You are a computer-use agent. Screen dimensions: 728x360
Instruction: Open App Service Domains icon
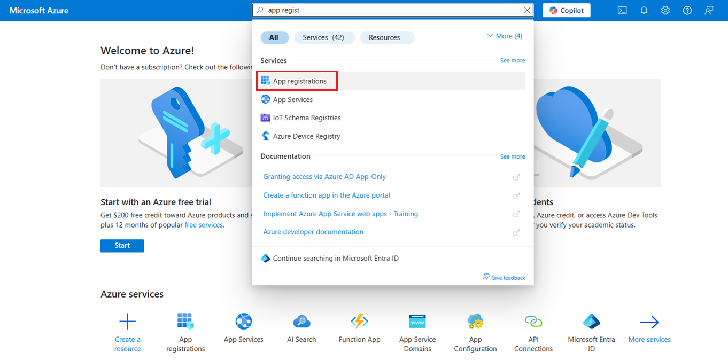(417, 321)
